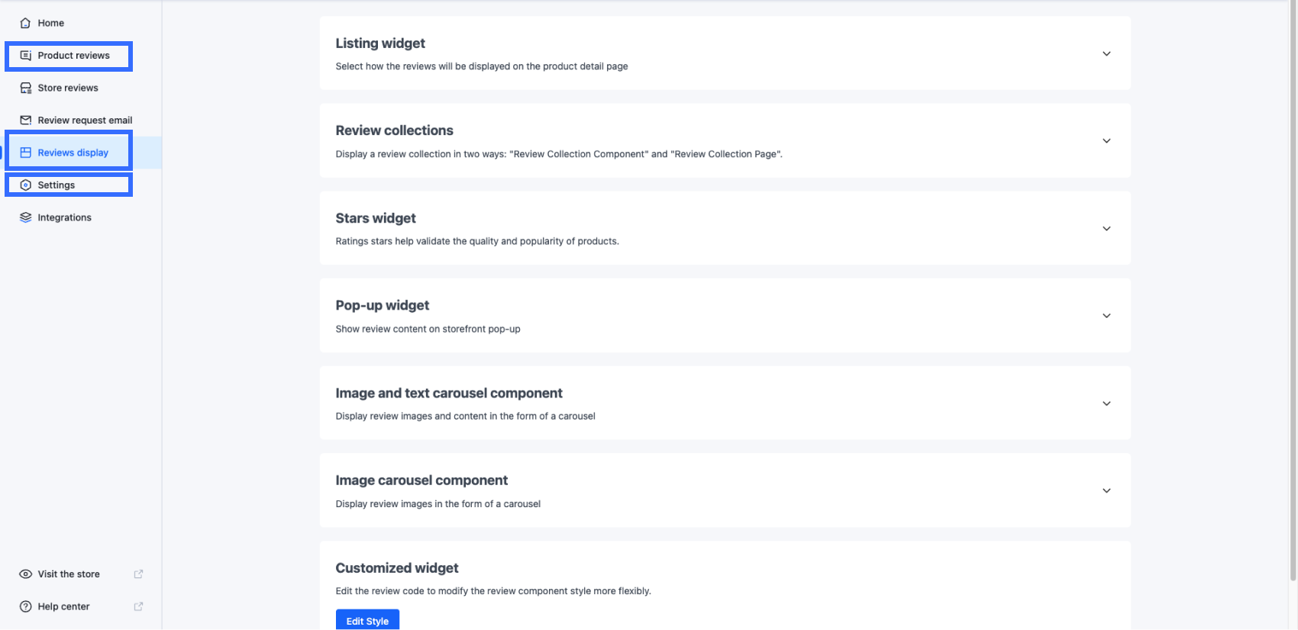This screenshot has width=1298, height=630.
Task: Click the Store reviews icon
Action: 25,87
